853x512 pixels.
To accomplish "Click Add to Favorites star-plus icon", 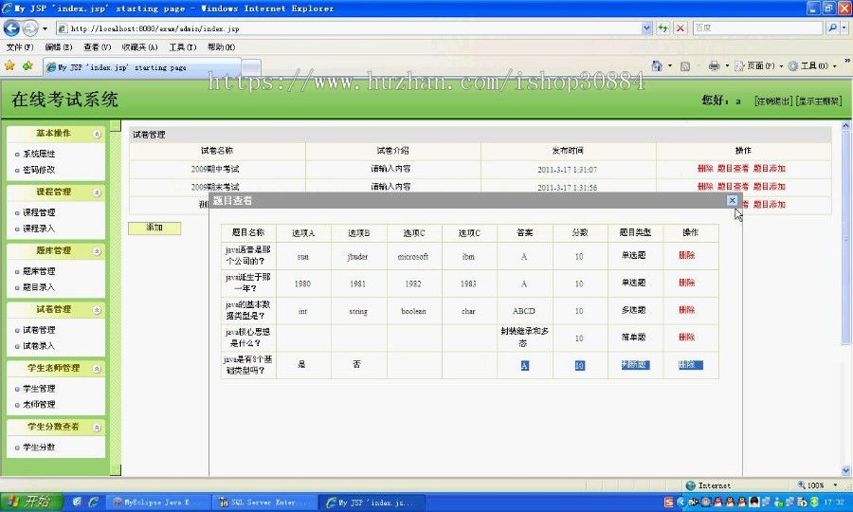I will 27,65.
